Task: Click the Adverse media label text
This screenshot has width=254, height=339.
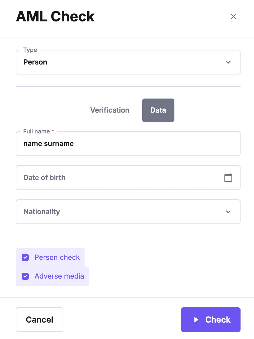Action: 59,276
